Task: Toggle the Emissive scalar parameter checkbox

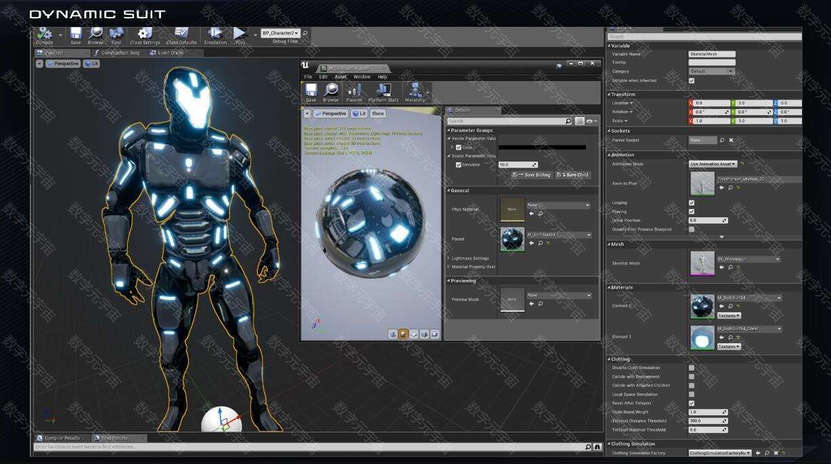Action: coord(459,164)
